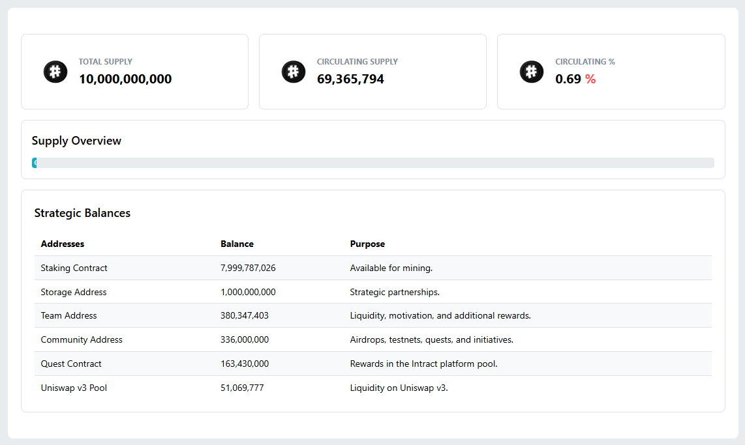Click the Supply Overview heading
Image resolution: width=745 pixels, height=445 pixels.
tap(76, 141)
